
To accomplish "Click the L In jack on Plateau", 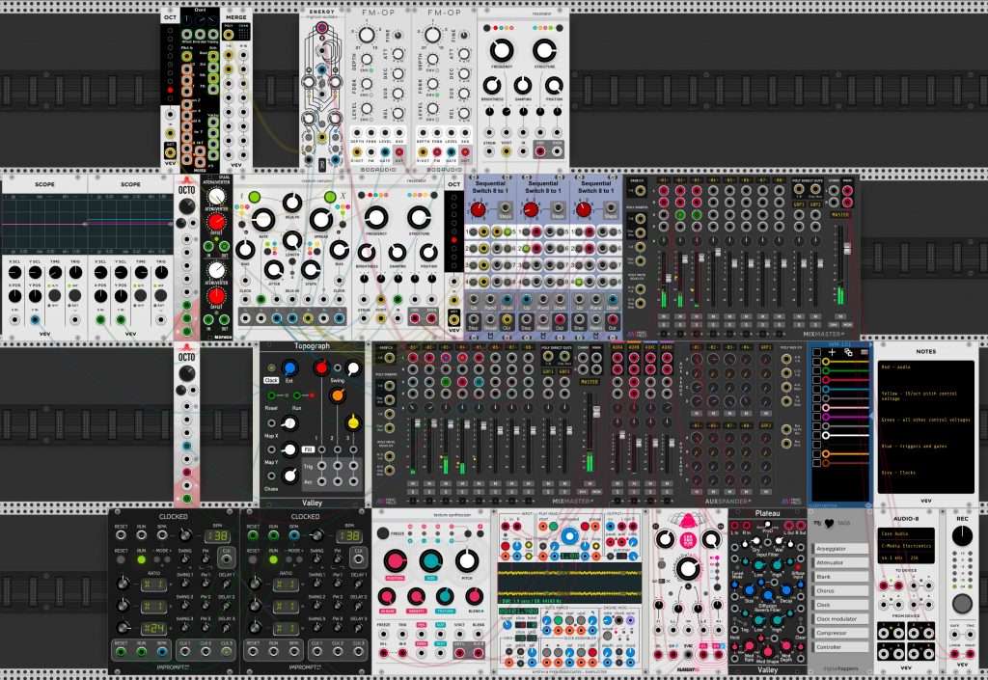I will click(x=734, y=525).
